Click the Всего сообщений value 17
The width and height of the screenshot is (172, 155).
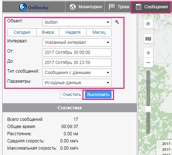click(76, 119)
